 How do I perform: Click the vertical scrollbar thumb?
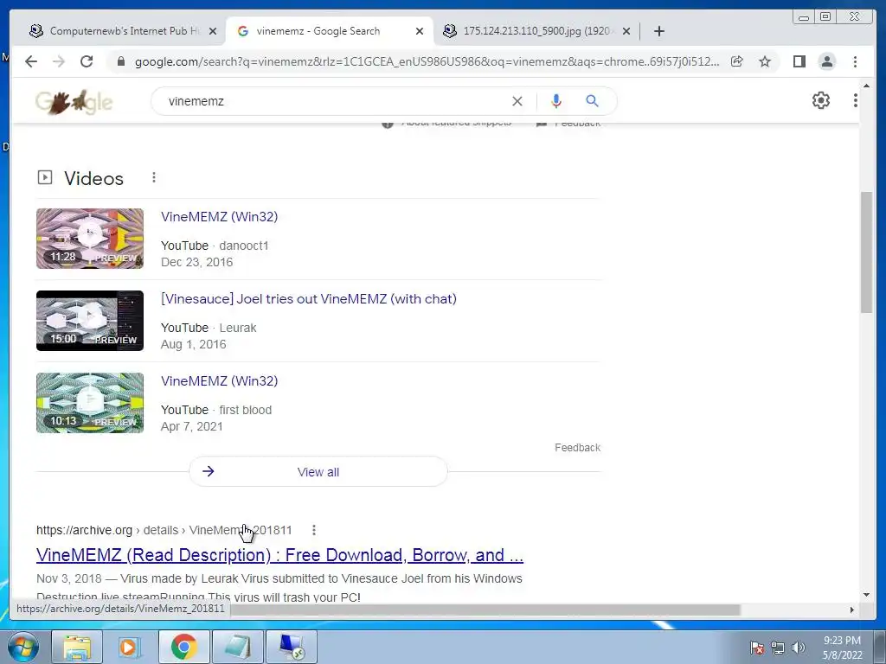866,252
